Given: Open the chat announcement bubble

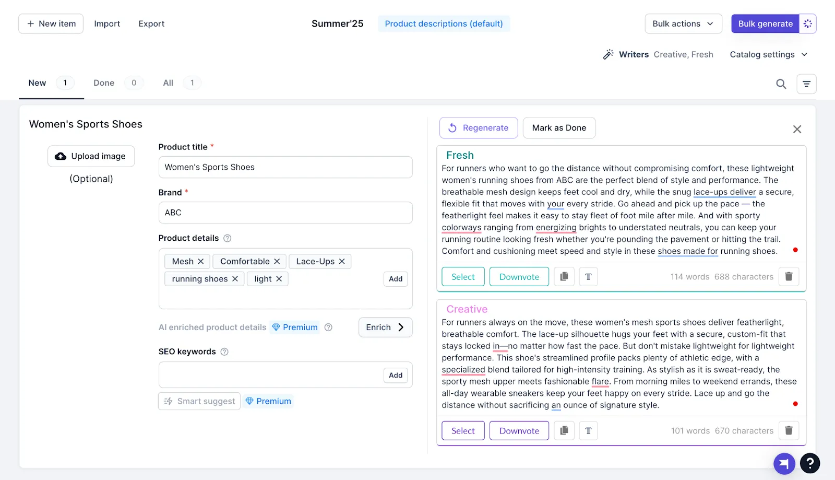Looking at the screenshot, I should point(784,463).
